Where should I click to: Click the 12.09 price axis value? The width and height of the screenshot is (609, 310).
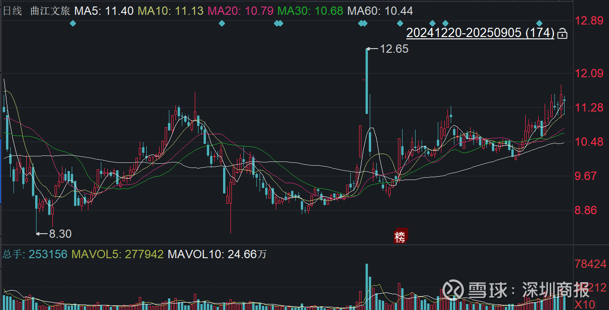point(589,73)
